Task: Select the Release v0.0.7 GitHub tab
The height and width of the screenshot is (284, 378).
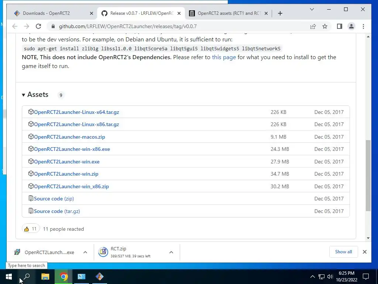Action: 141,13
